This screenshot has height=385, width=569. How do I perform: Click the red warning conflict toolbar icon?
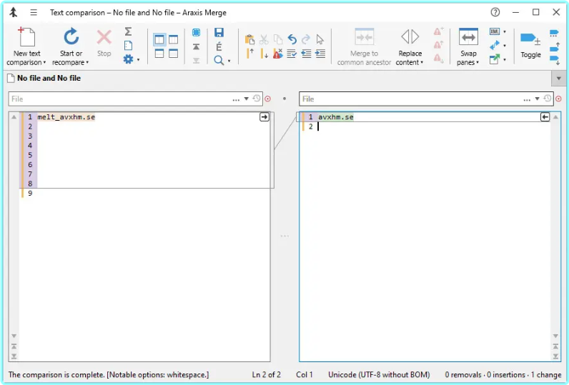(277, 54)
